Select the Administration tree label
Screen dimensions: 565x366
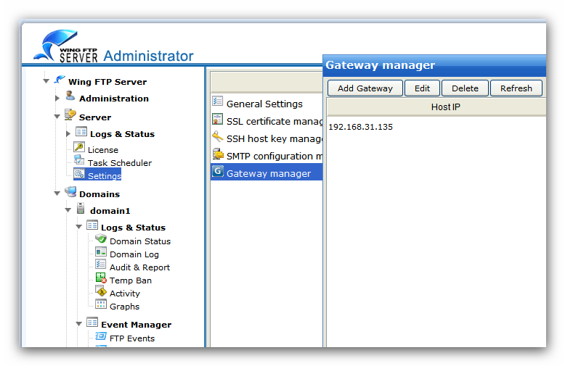(x=114, y=99)
